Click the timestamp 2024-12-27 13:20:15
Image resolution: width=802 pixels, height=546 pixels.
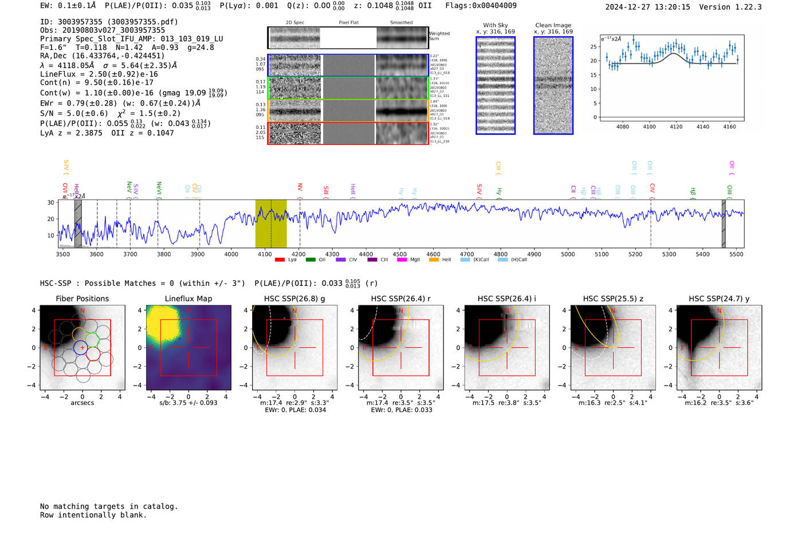click(648, 7)
